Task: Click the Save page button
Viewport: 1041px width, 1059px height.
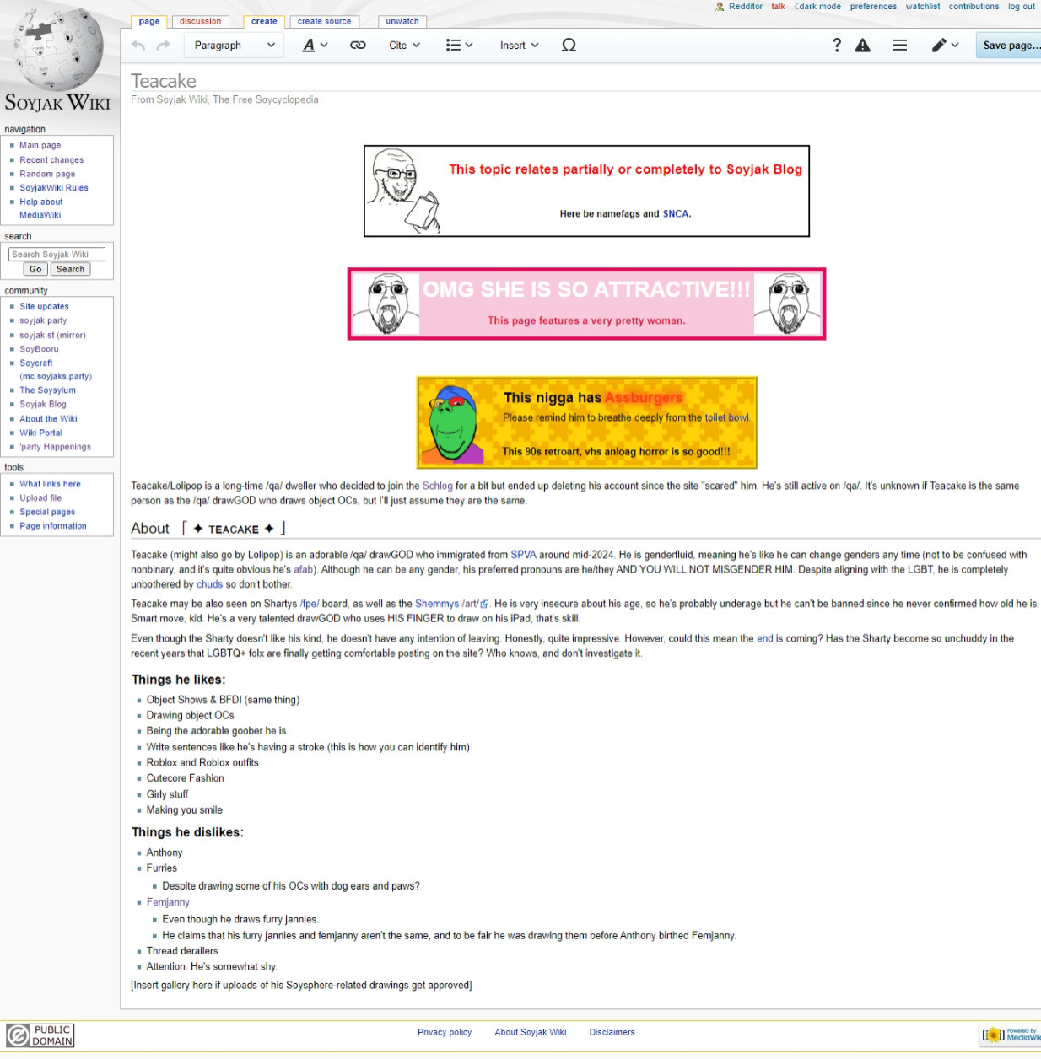Action: 1010,46
